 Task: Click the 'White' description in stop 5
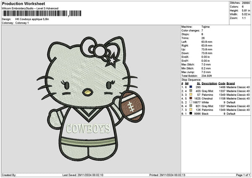(205, 102)
